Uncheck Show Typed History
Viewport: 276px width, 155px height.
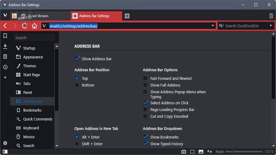[145, 144]
